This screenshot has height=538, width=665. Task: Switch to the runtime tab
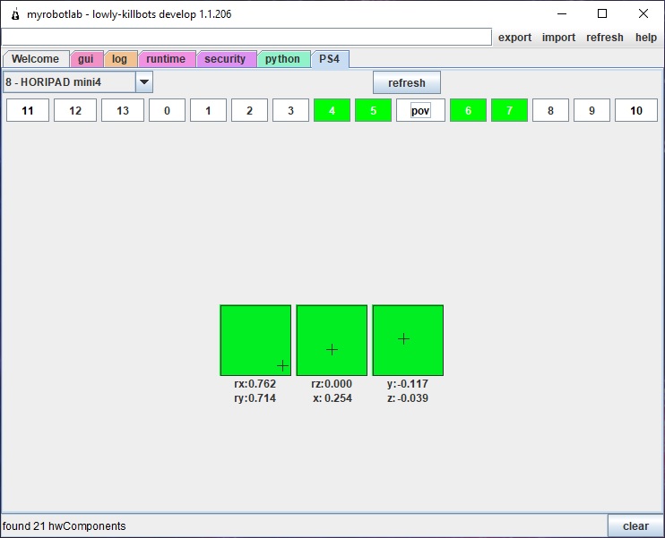167,59
